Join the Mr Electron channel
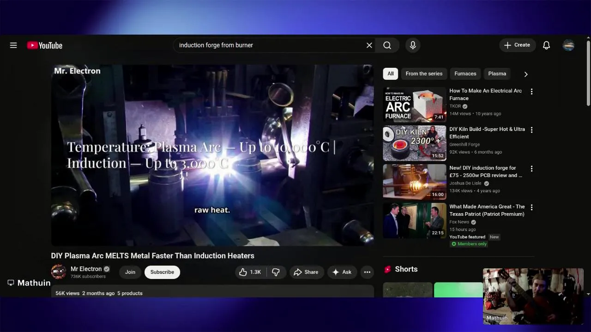Viewport: 591px width, 332px height. (130, 272)
